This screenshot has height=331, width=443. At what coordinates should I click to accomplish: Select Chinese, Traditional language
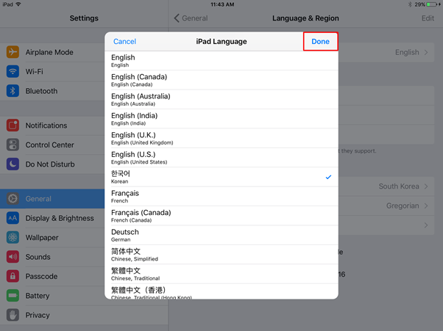221,274
